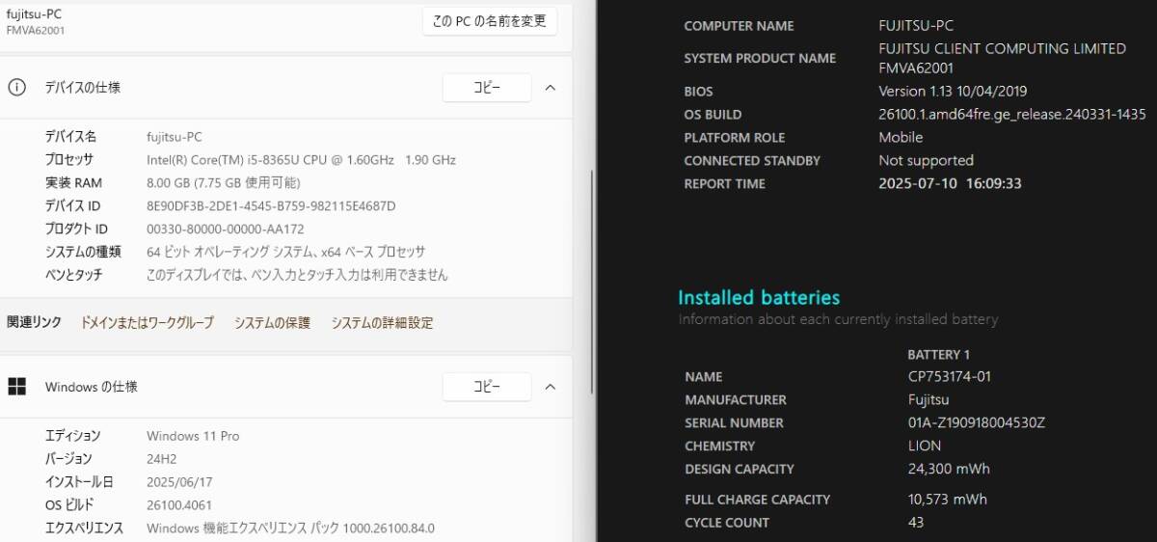Click the BATTERY 1 column header
This screenshot has height=542, width=1157.
(939, 355)
